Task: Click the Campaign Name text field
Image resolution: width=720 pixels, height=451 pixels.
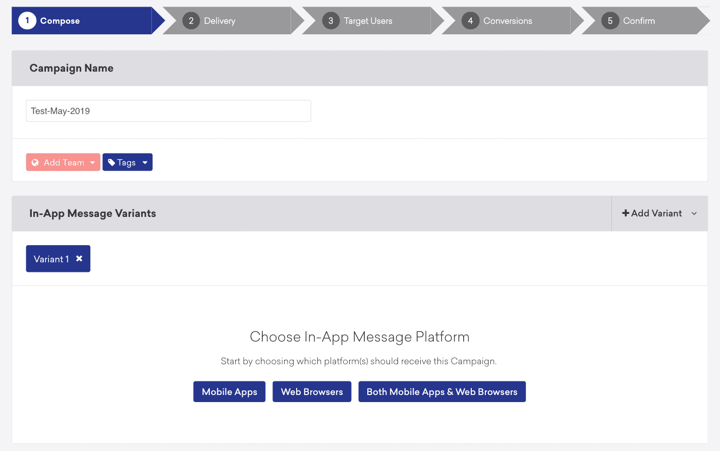Action: click(168, 111)
